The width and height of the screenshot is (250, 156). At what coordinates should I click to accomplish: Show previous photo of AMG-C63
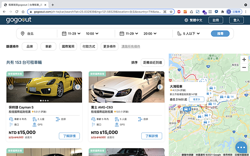(93, 87)
